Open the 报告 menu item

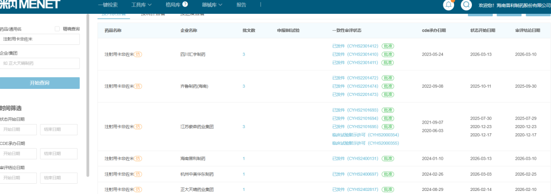coord(241,5)
